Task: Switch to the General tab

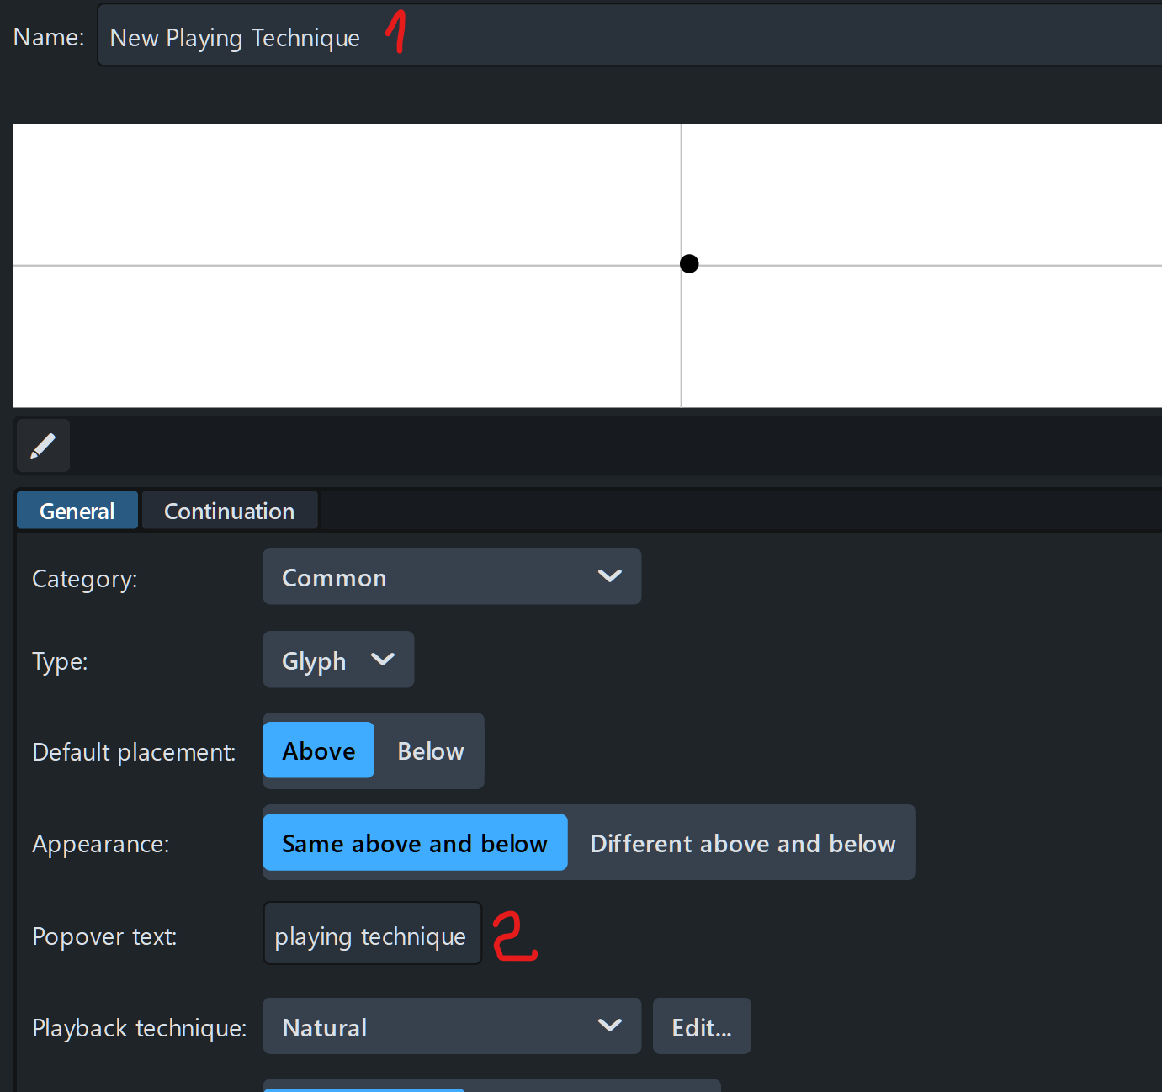Action: pos(77,511)
